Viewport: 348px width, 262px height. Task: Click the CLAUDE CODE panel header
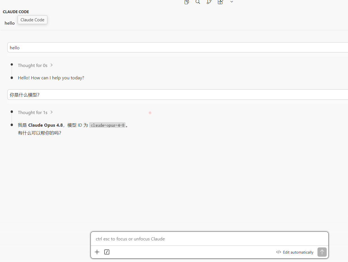point(16,12)
